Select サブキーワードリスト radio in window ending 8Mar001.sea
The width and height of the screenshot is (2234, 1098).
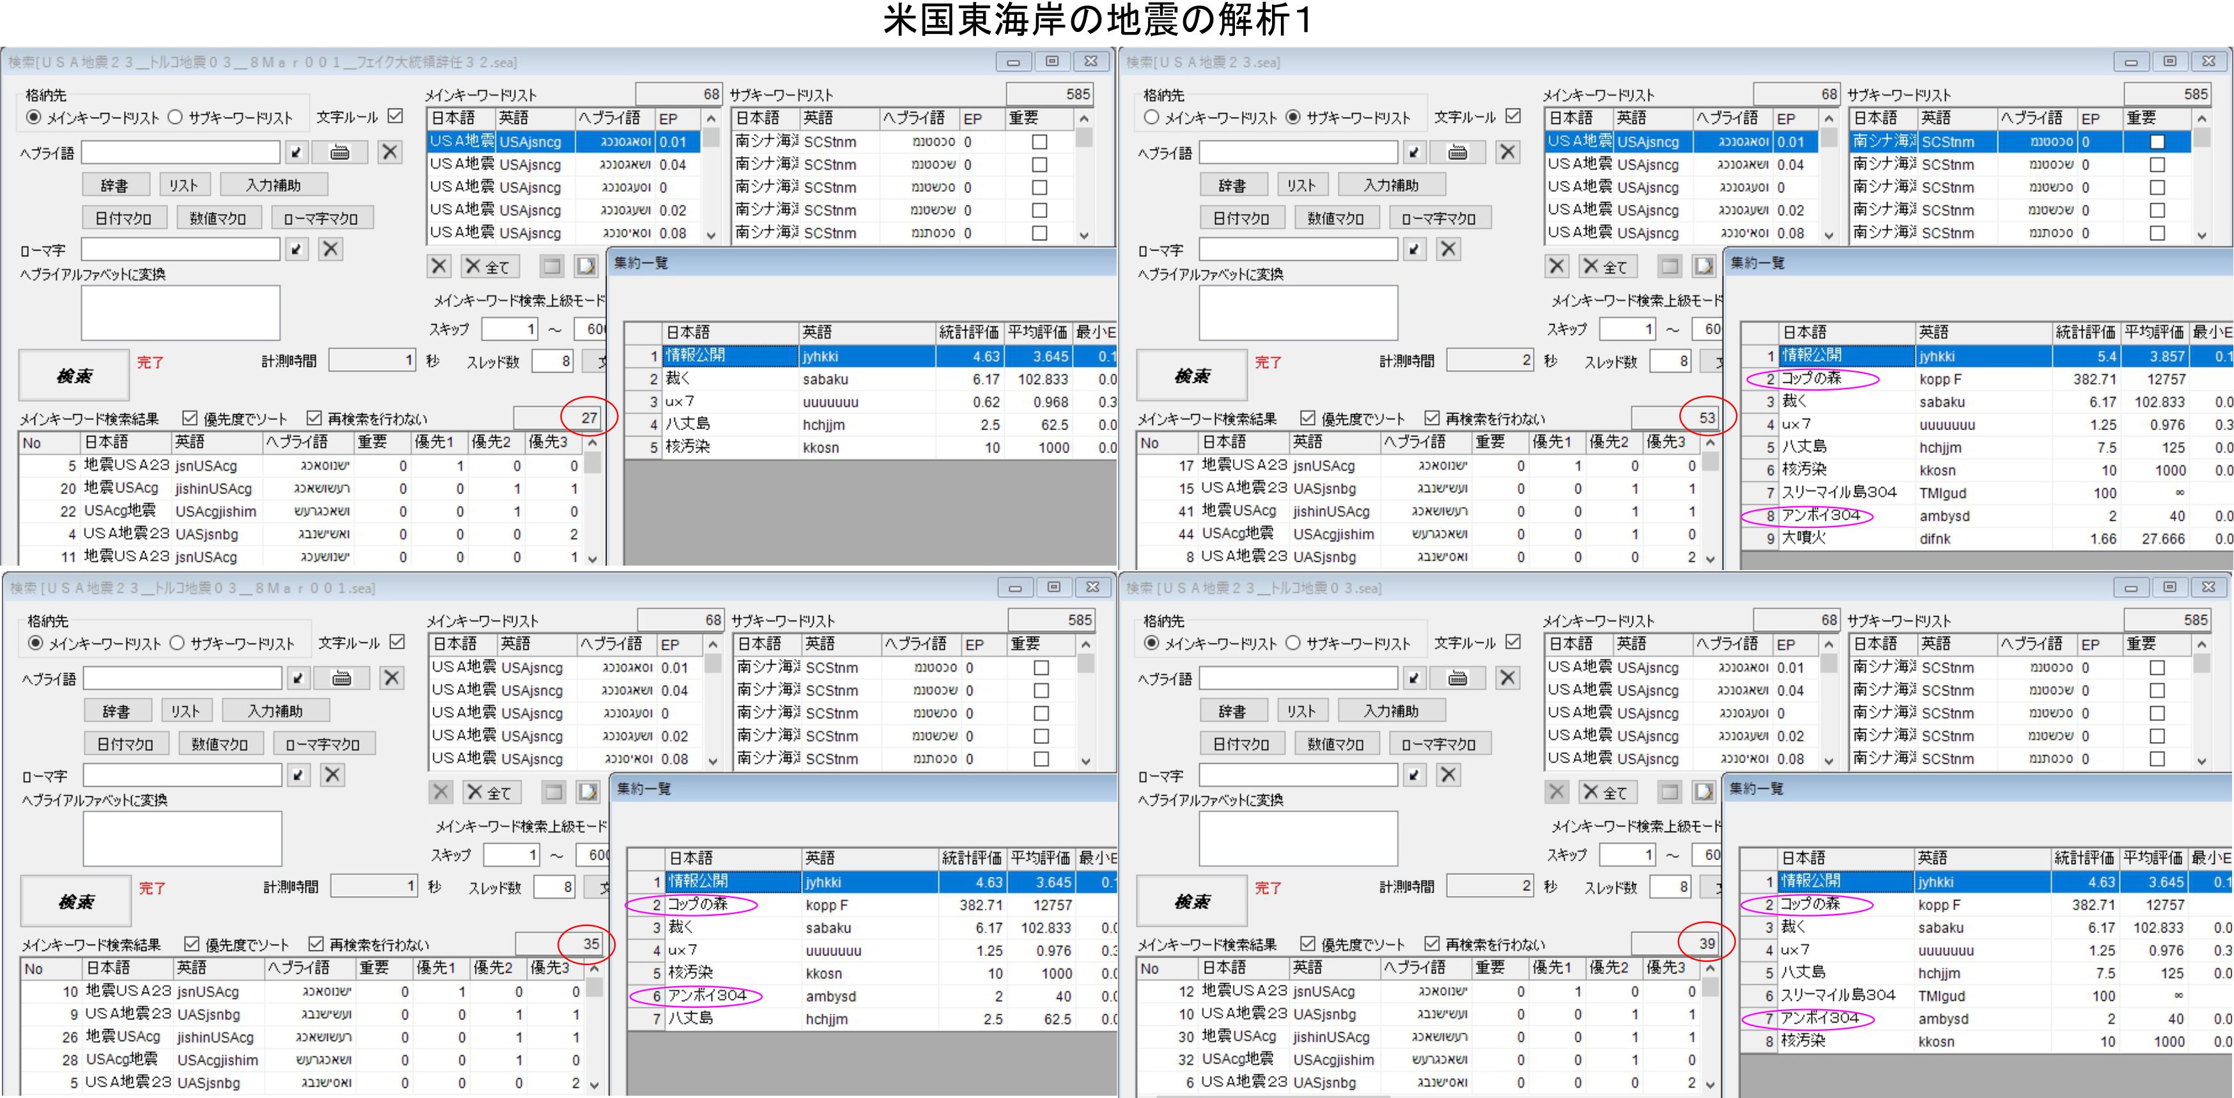coord(177,643)
